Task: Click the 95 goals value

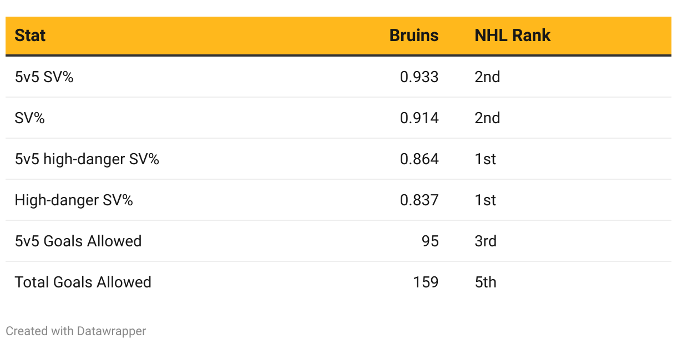Action: point(430,241)
